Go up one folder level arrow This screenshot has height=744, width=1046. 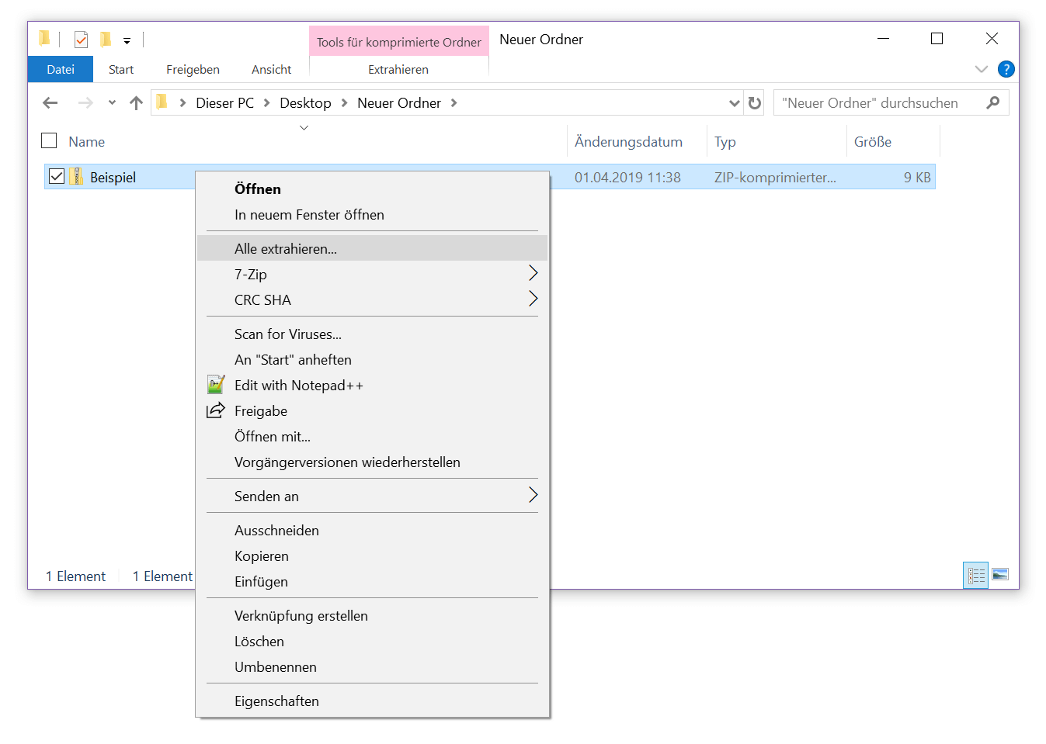pos(136,102)
